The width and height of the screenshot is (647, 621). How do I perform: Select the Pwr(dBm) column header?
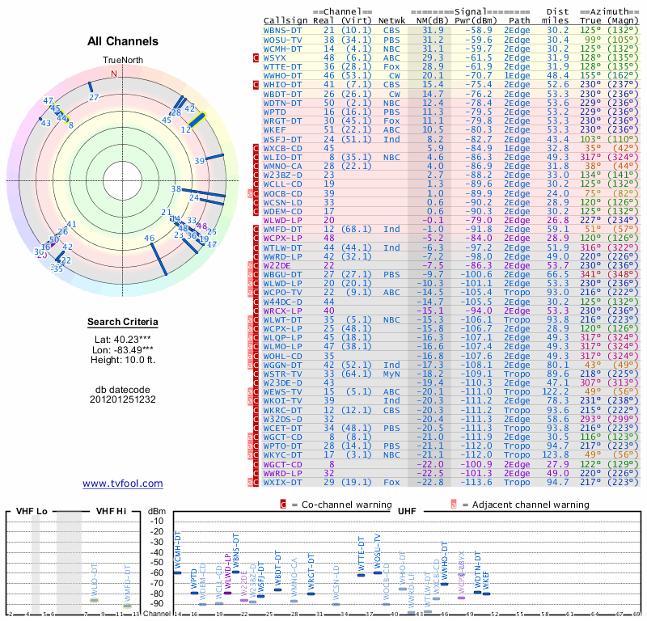[x=476, y=21]
